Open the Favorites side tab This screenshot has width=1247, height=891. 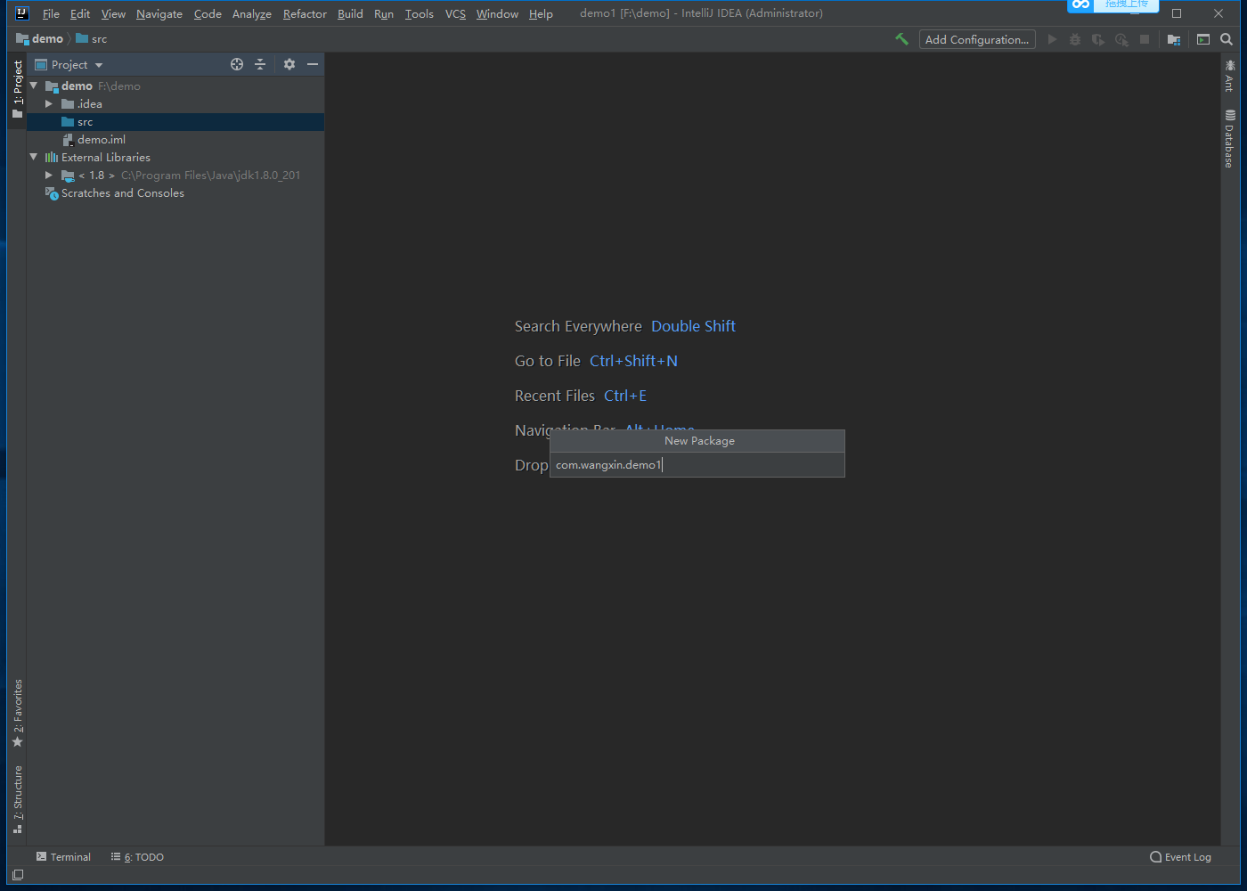click(x=17, y=714)
